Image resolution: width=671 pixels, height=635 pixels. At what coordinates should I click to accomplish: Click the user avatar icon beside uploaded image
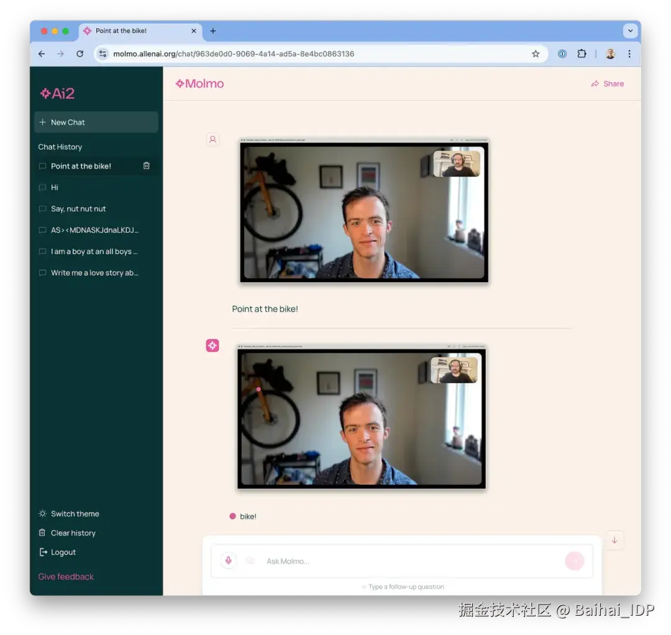[212, 140]
